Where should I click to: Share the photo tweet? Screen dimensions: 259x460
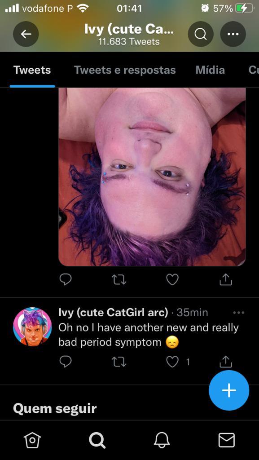[x=226, y=279]
